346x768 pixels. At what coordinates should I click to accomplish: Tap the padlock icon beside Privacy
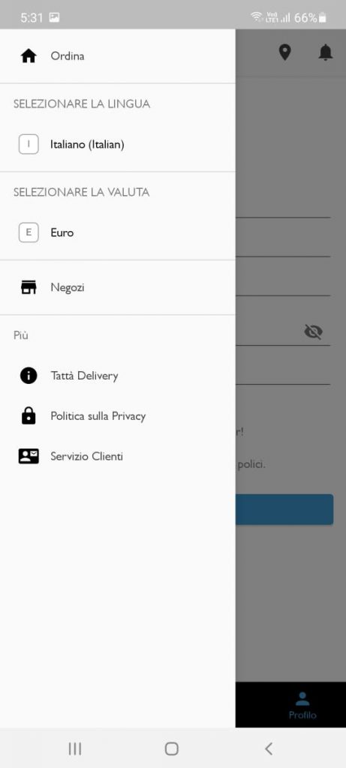coord(29,415)
